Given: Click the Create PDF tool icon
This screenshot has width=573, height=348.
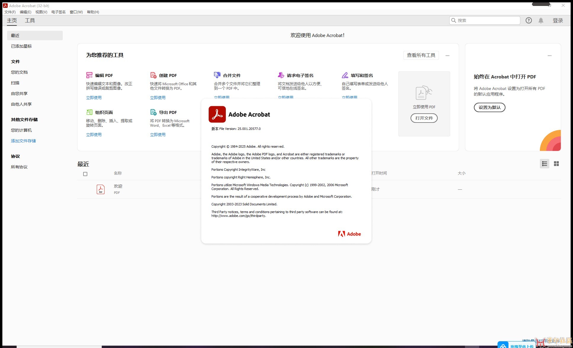Looking at the screenshot, I should click(x=153, y=75).
